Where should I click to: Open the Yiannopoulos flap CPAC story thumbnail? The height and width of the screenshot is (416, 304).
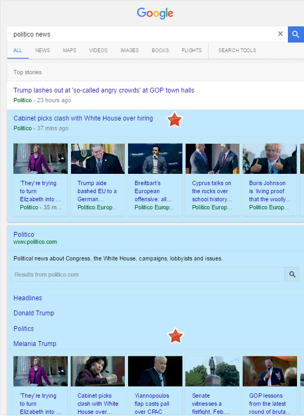pos(155,371)
